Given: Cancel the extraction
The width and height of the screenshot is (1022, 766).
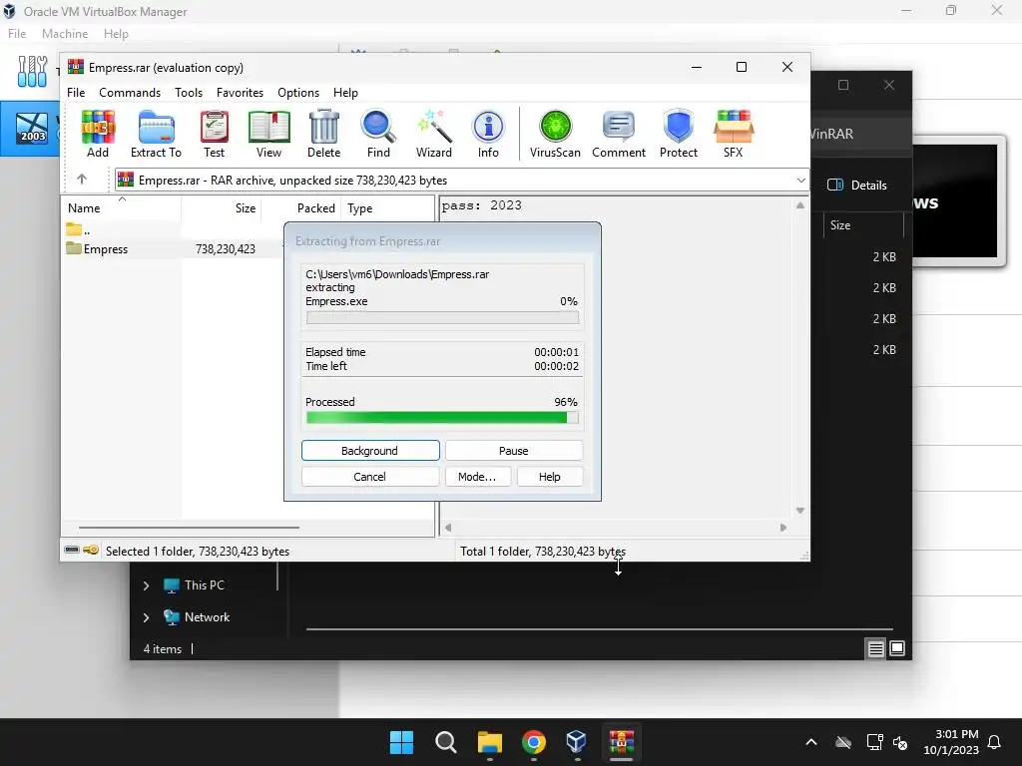Looking at the screenshot, I should pyautogui.click(x=370, y=477).
